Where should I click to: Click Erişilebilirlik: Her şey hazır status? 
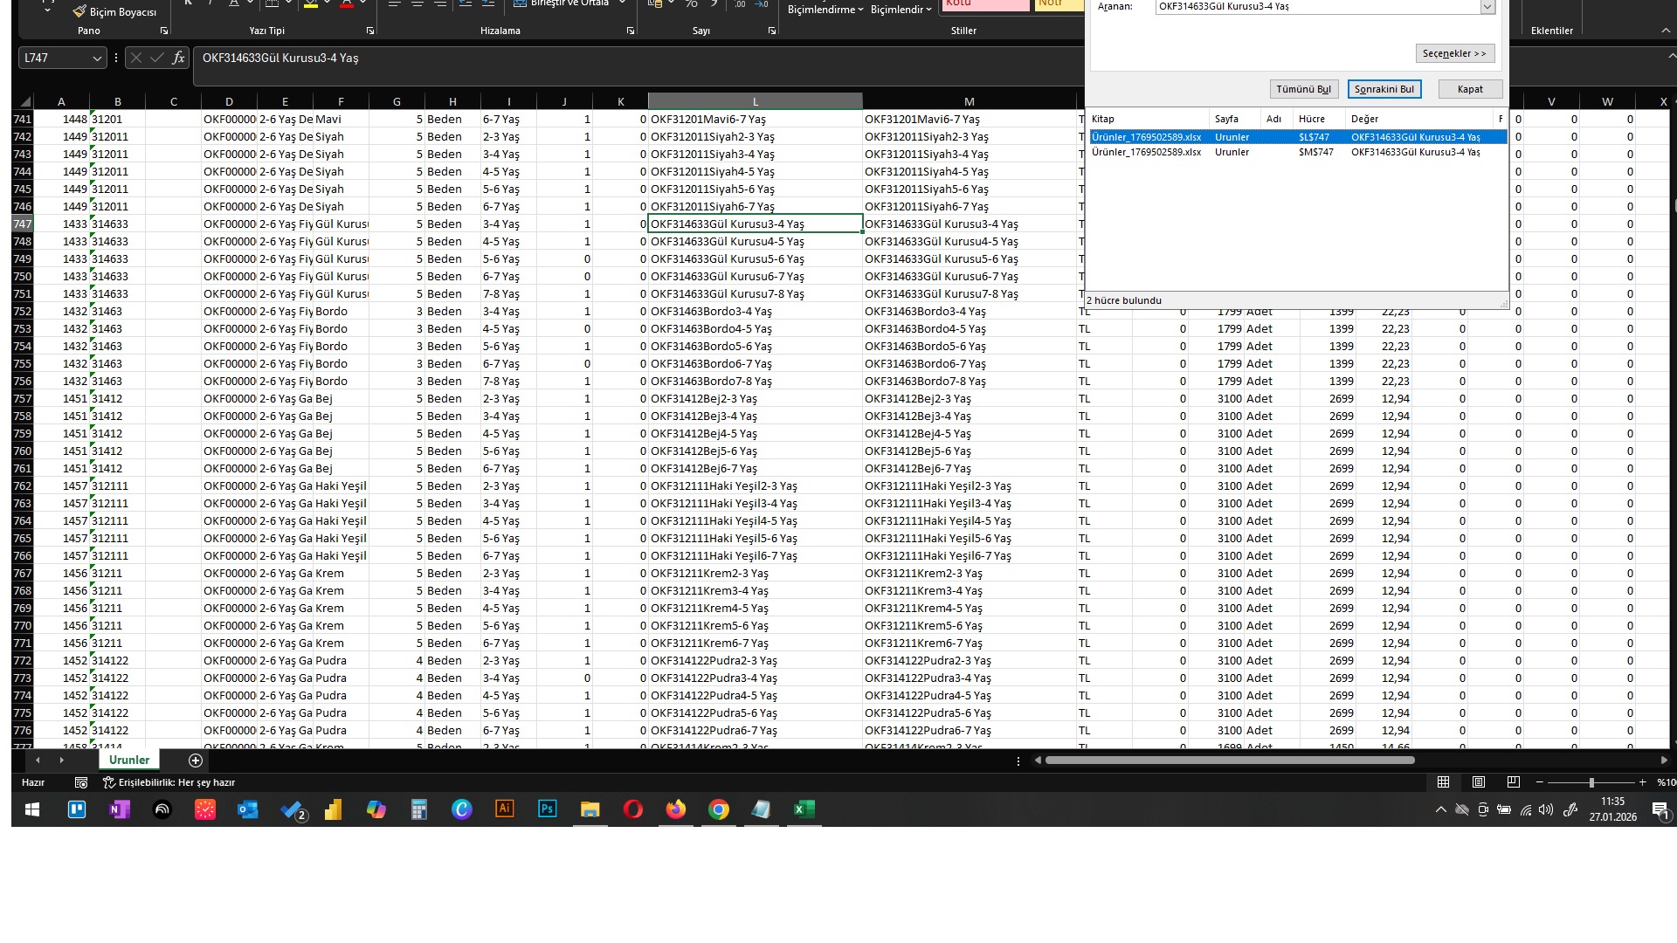[169, 782]
